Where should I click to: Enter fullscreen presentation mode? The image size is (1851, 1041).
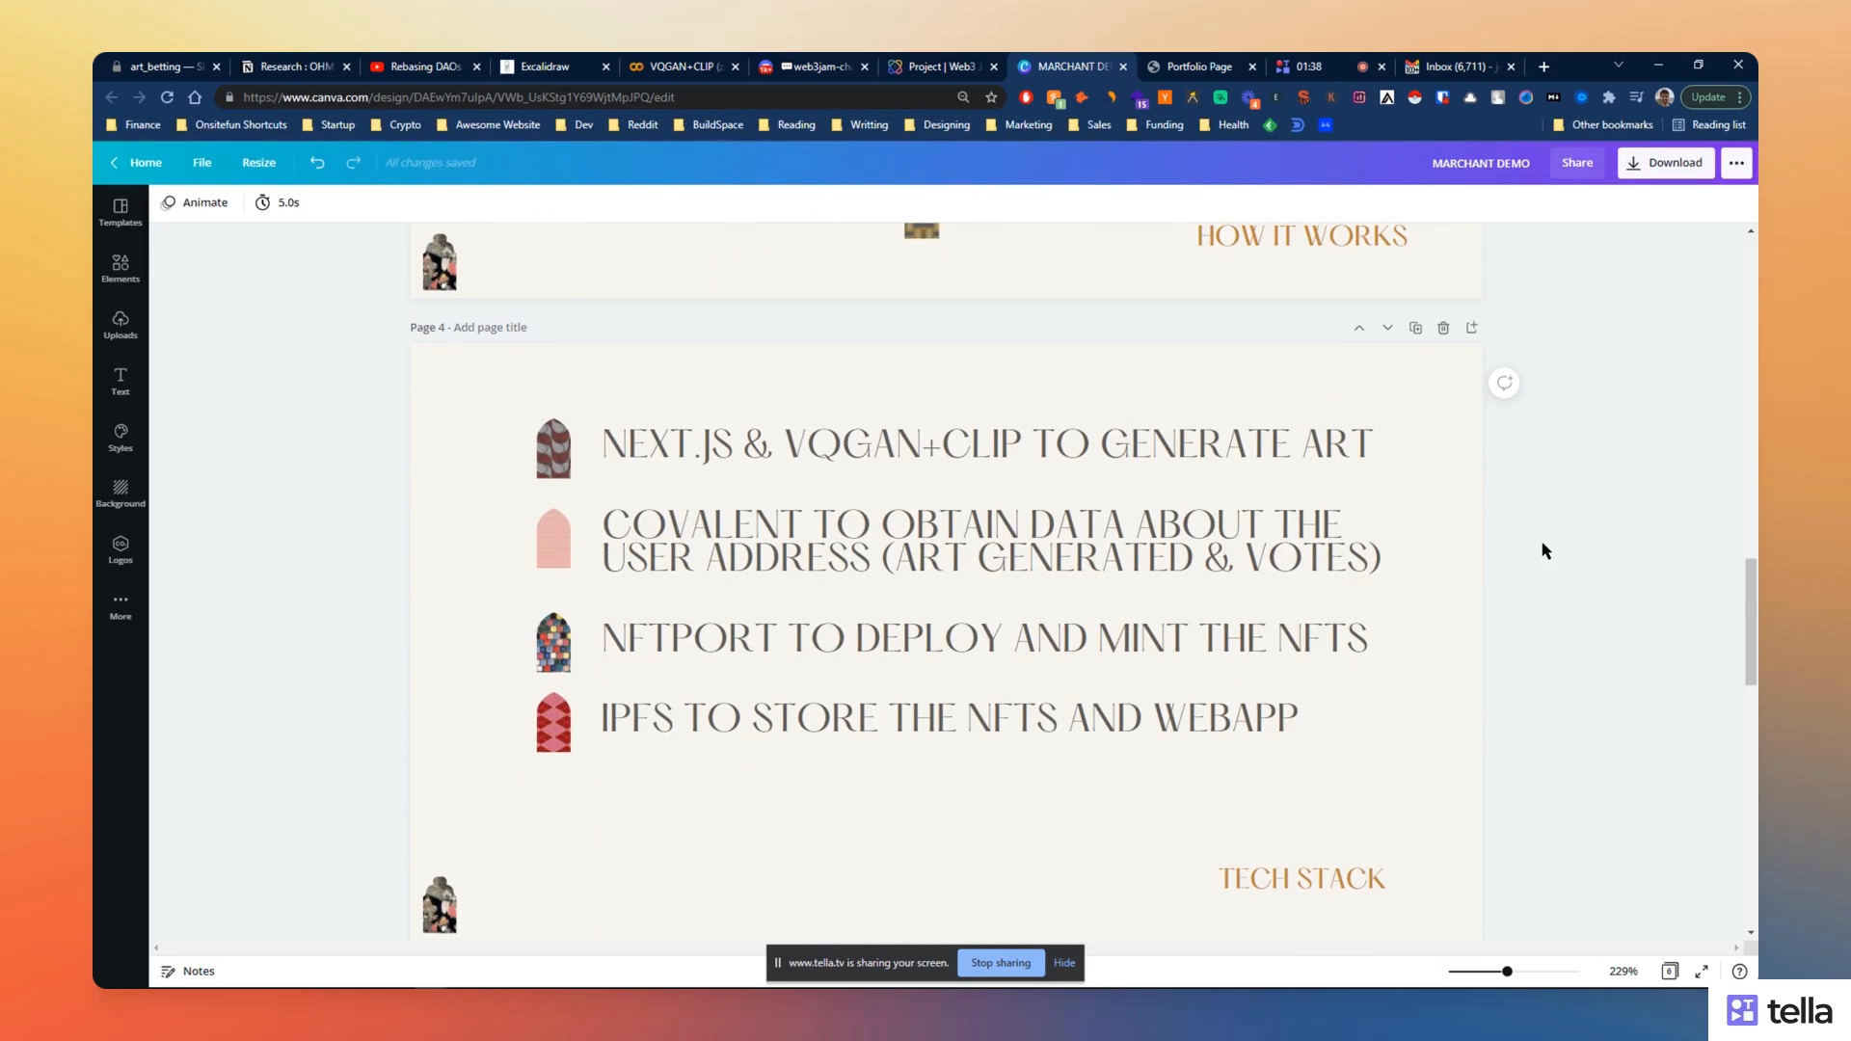pyautogui.click(x=1702, y=971)
